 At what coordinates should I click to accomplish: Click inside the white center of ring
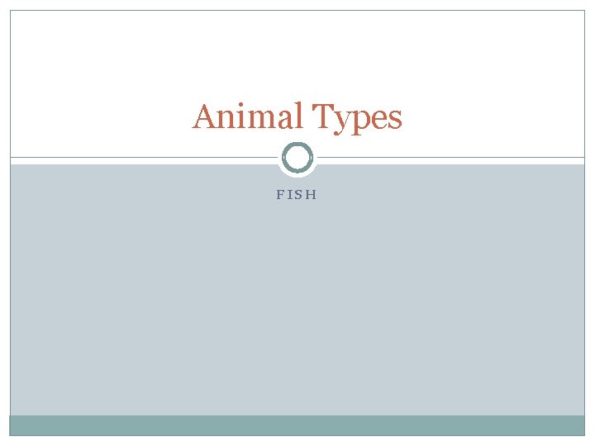(x=297, y=158)
